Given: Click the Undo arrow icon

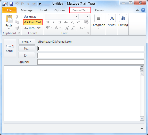Looking at the screenshot, I should pos(17,4).
